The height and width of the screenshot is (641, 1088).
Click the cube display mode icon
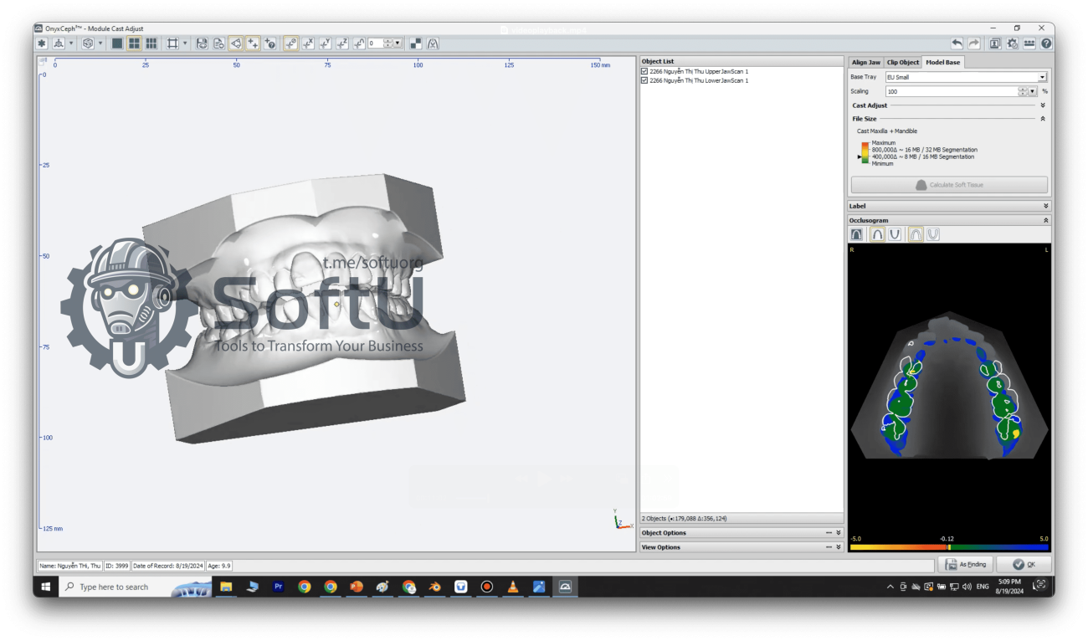click(x=88, y=44)
